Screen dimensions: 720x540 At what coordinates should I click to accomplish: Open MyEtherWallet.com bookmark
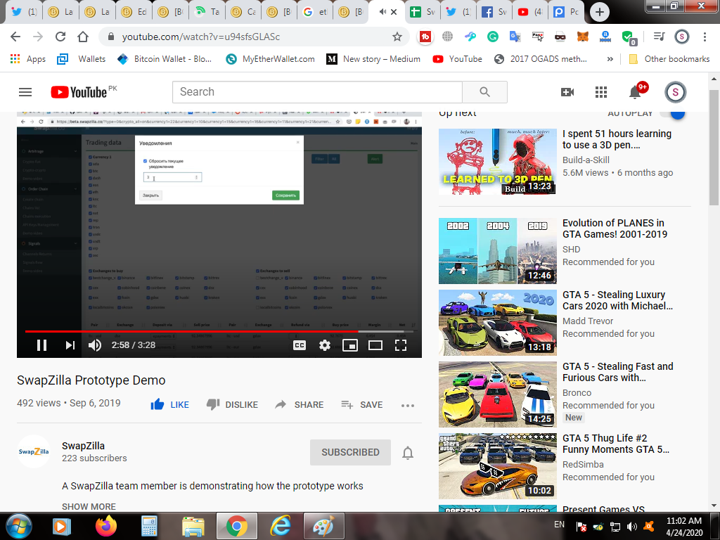point(271,59)
